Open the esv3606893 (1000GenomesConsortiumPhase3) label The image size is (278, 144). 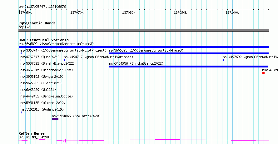[146, 50]
